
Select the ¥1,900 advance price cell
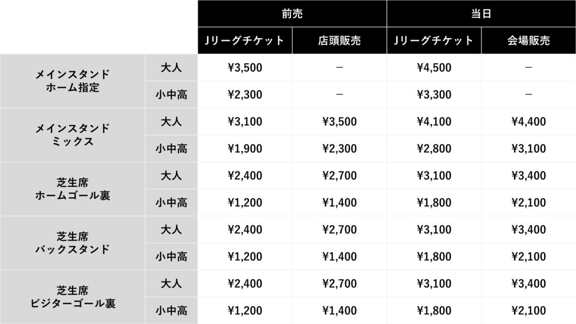coord(245,149)
